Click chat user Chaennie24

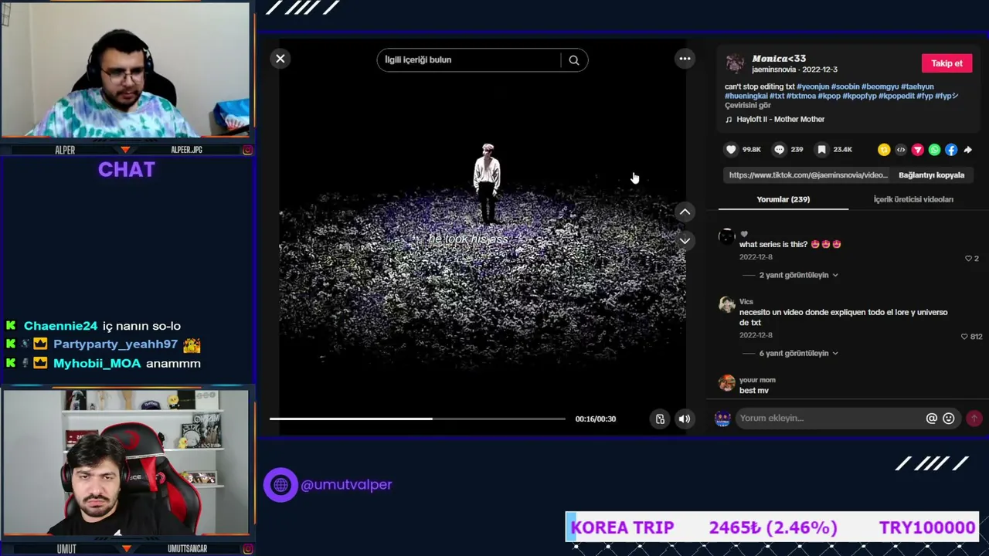[61, 326]
